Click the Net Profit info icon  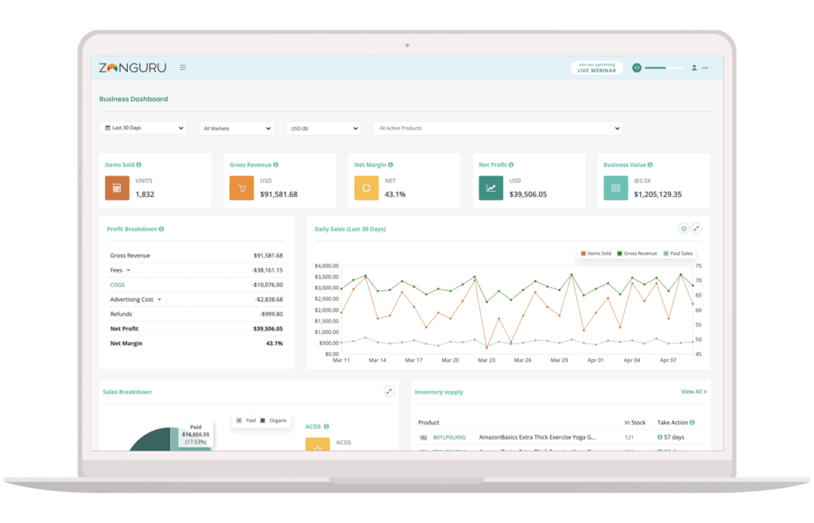coord(511,165)
